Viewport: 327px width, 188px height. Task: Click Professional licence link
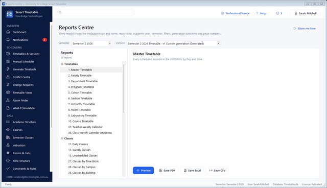point(235,13)
